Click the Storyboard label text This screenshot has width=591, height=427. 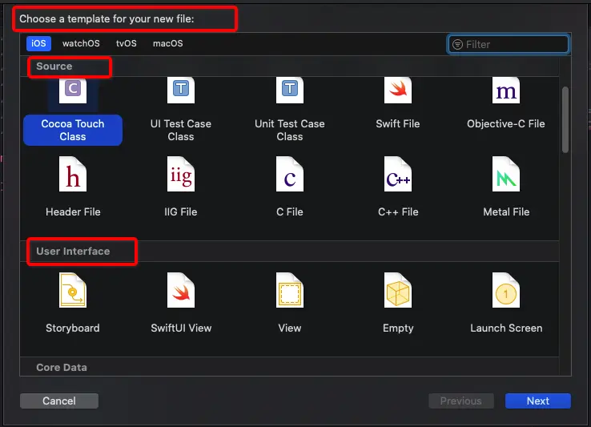click(73, 328)
